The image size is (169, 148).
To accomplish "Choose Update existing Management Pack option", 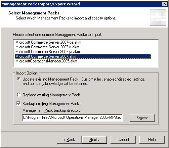I will pyautogui.click(x=19, y=79).
